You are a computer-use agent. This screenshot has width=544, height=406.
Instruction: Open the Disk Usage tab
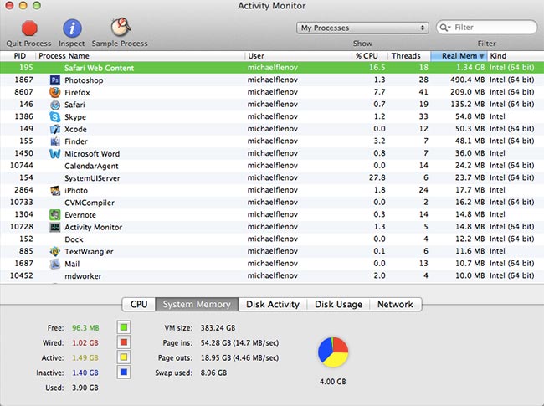(x=338, y=305)
